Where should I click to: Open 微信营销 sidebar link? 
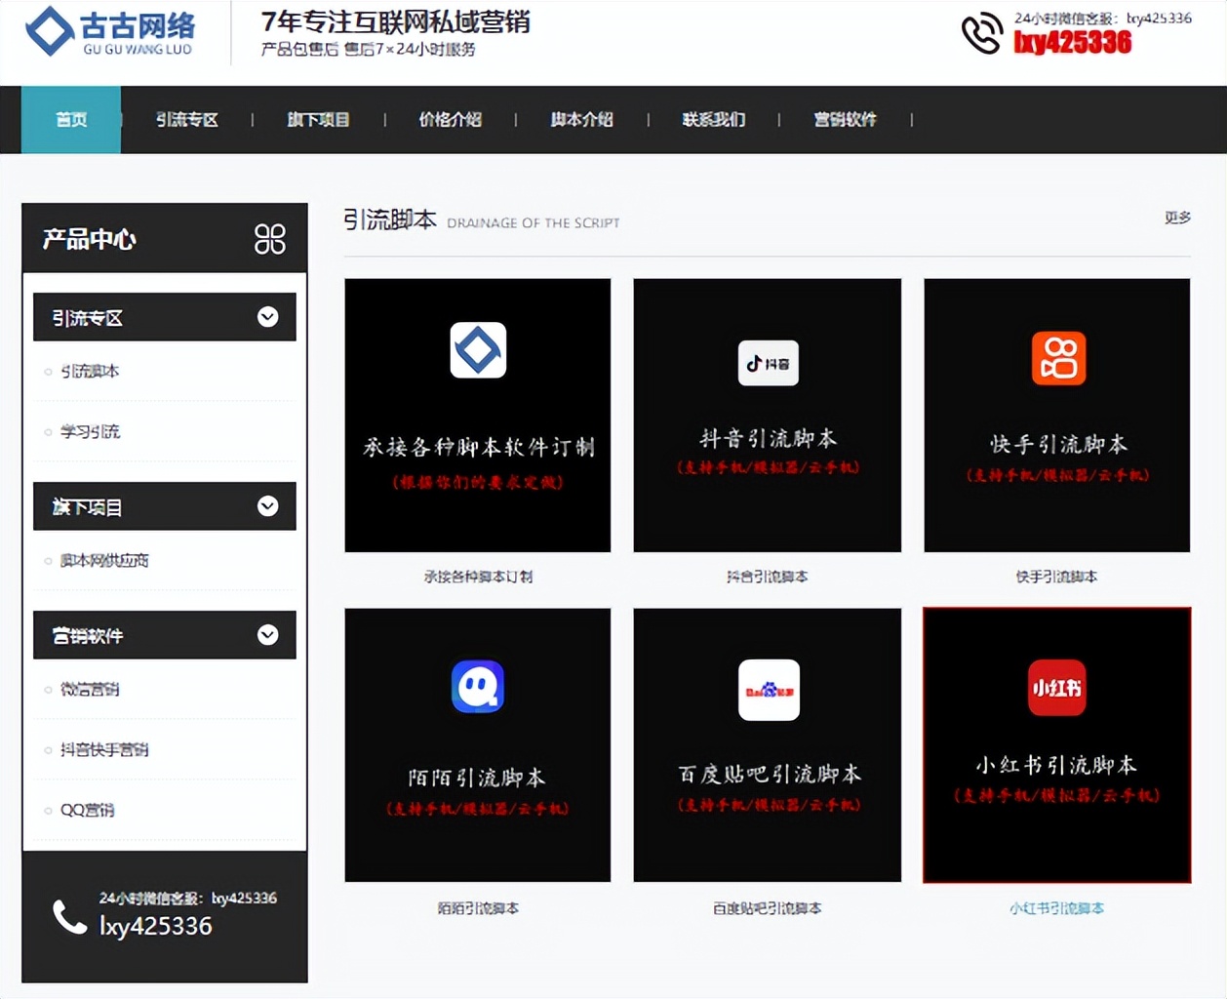pos(90,689)
